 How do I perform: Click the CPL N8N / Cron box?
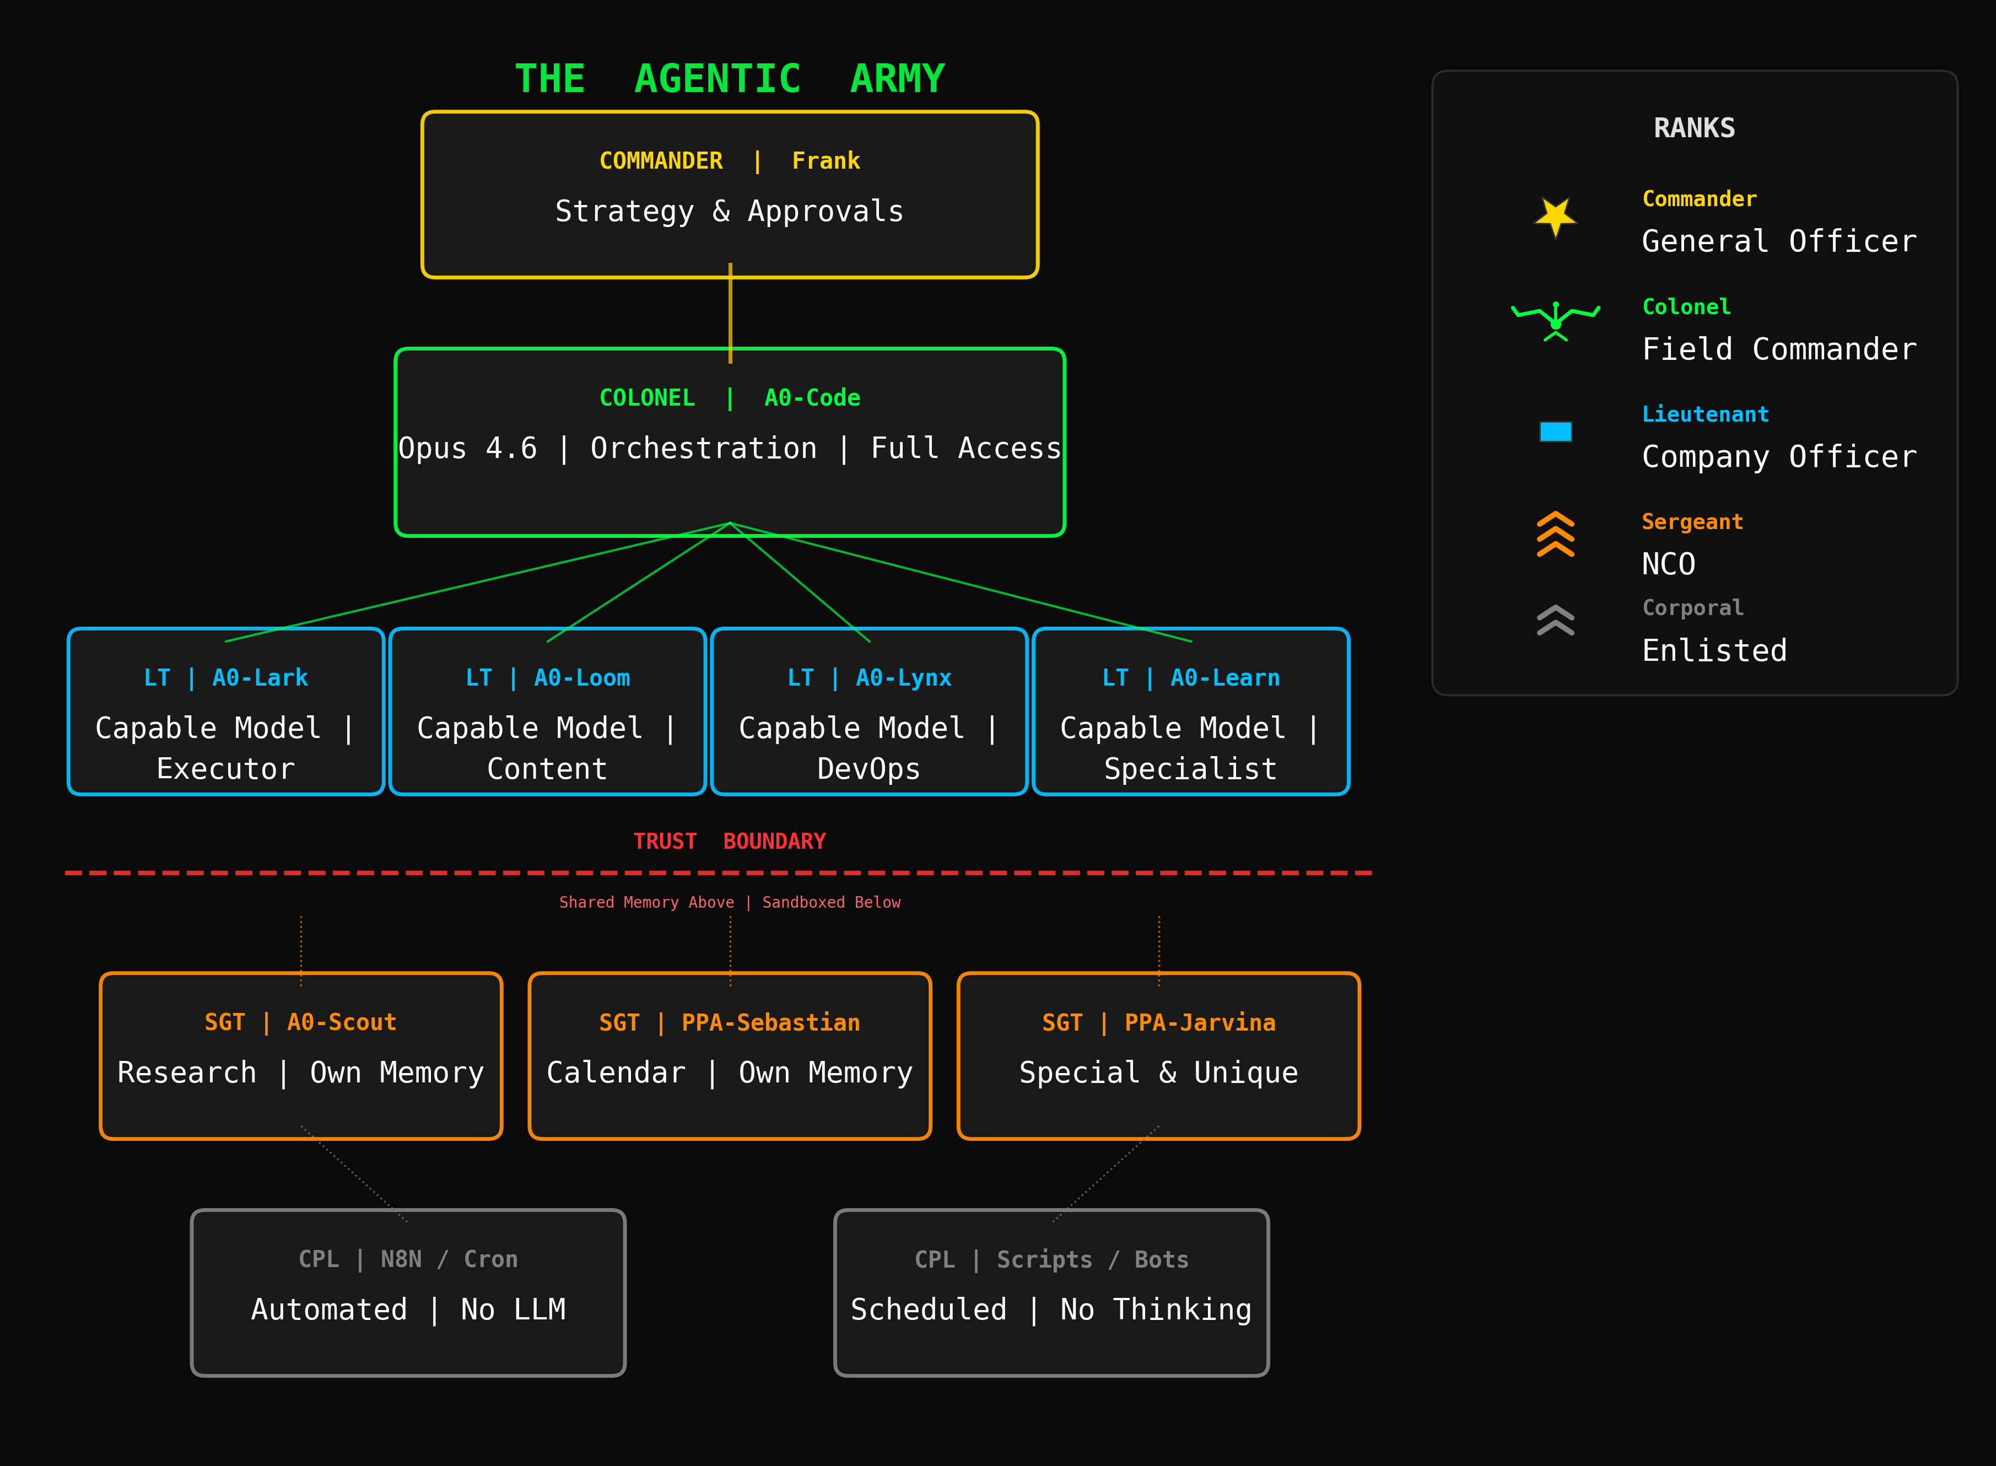coord(408,1292)
